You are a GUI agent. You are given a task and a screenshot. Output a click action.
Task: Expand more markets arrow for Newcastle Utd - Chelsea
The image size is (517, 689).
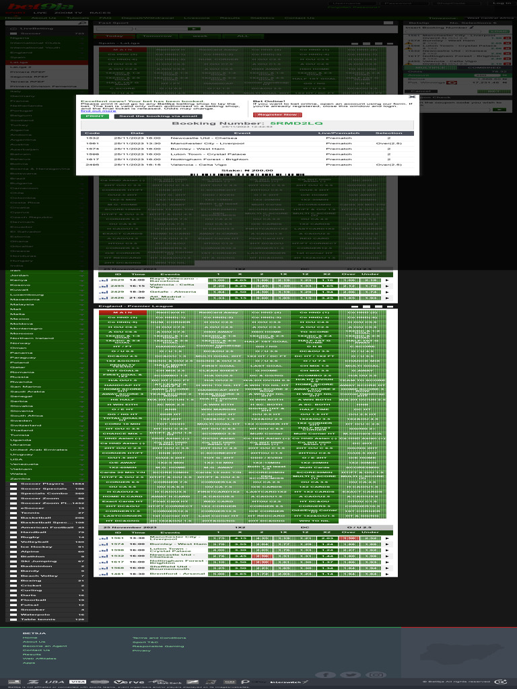coord(387,556)
